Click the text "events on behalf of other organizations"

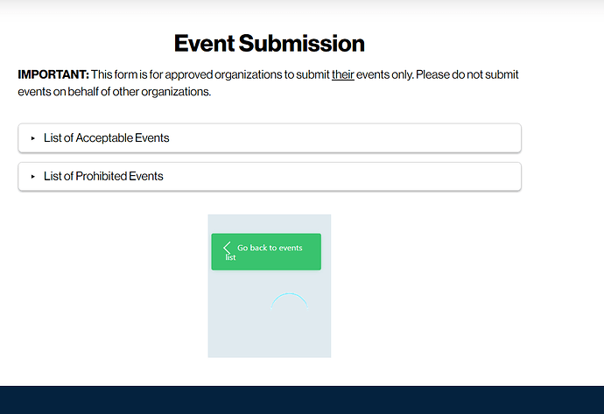click(114, 92)
